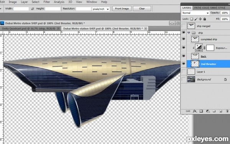The height and width of the screenshot is (144, 230).
Task: Click the swap width and height icon
Action: (x=33, y=9)
